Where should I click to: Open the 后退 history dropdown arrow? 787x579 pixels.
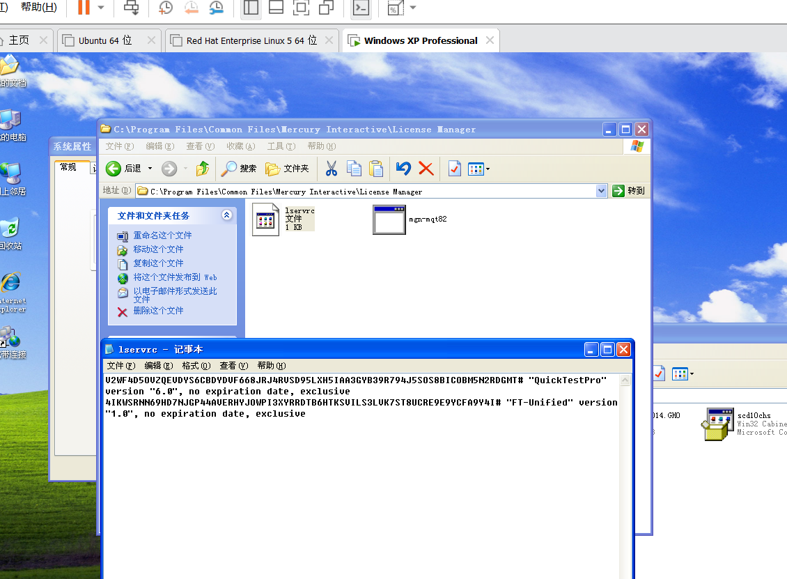[x=150, y=168]
